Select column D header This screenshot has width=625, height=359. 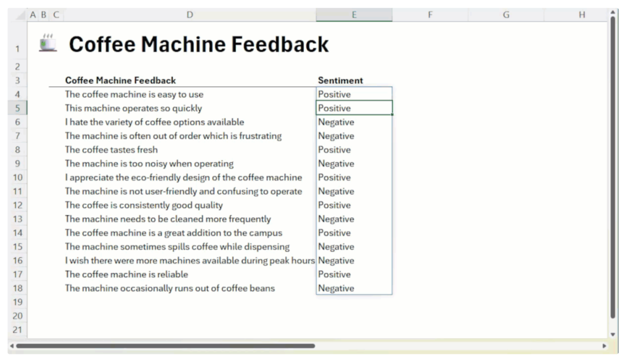pos(190,14)
